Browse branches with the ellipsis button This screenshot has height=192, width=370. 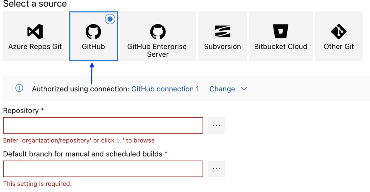[216, 169]
